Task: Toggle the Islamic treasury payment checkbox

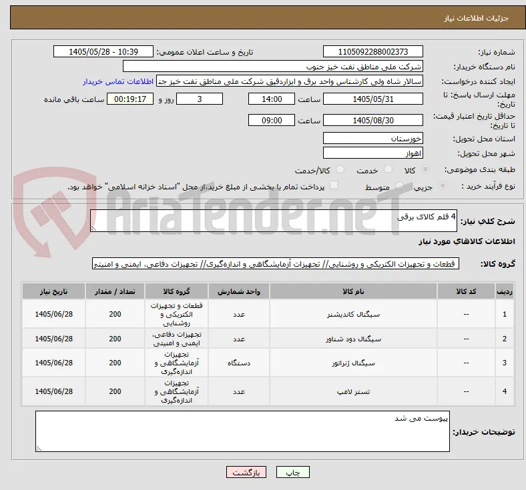Action: [334, 185]
